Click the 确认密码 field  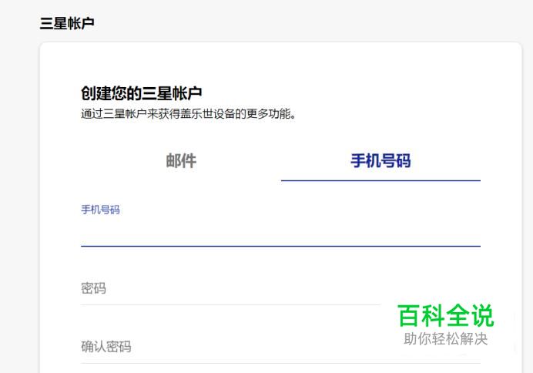point(281,347)
